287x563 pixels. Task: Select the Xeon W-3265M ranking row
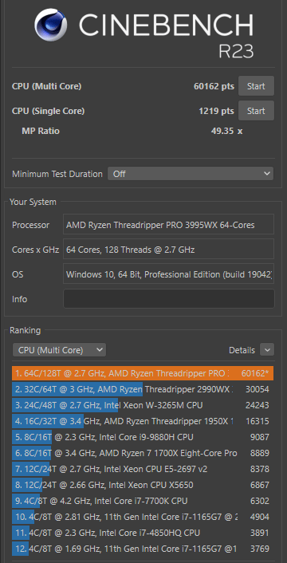click(143, 405)
